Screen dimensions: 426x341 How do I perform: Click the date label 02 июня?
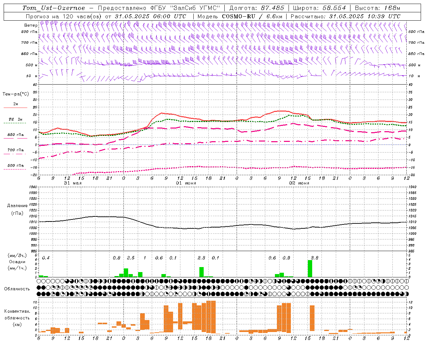coord(299,183)
